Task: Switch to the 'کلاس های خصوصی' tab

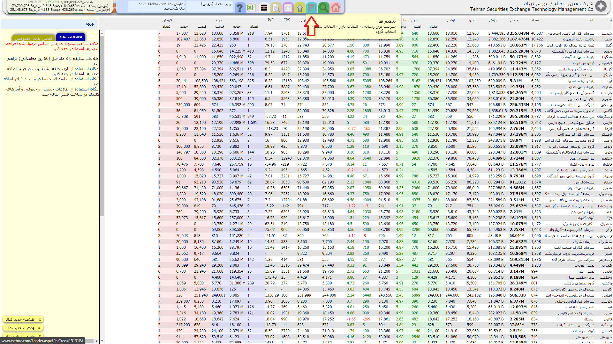Action: tap(33, 39)
